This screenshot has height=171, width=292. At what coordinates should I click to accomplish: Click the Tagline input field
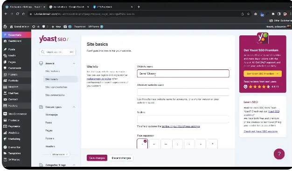tap(183, 119)
